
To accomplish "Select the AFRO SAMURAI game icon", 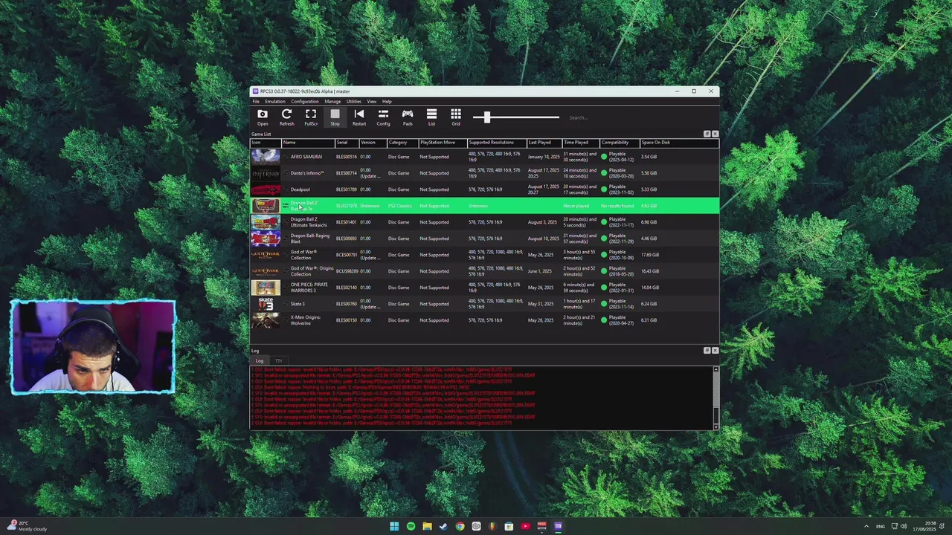I will 266,157.
